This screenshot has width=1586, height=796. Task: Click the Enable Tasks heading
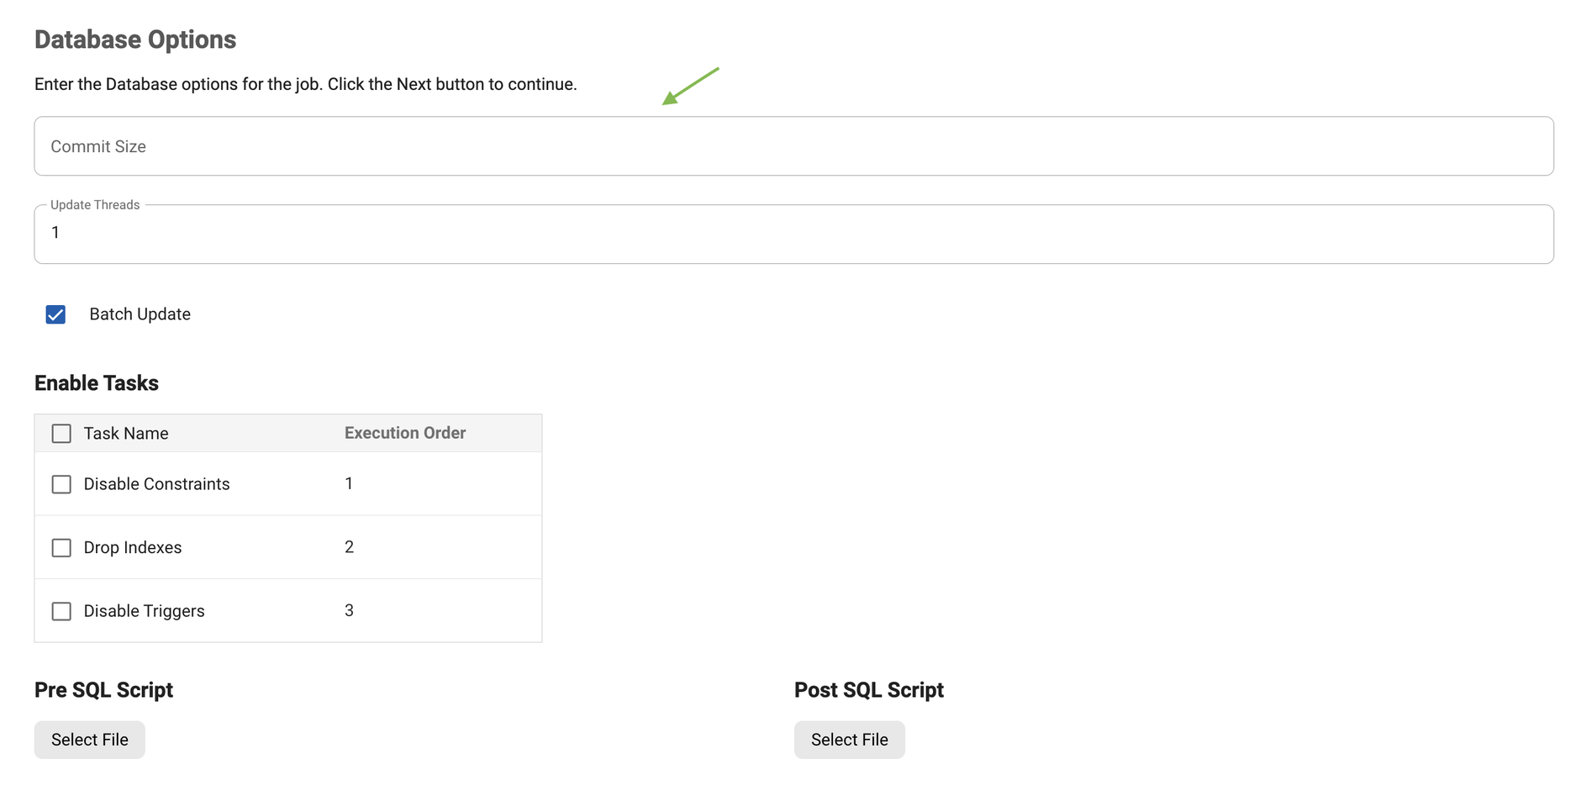coord(96,382)
